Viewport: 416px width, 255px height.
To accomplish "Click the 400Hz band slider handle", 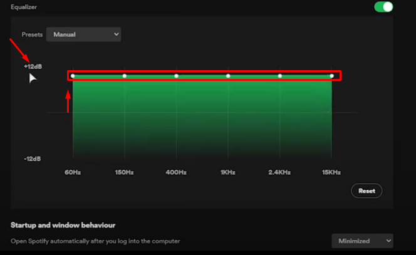I will 176,76.
